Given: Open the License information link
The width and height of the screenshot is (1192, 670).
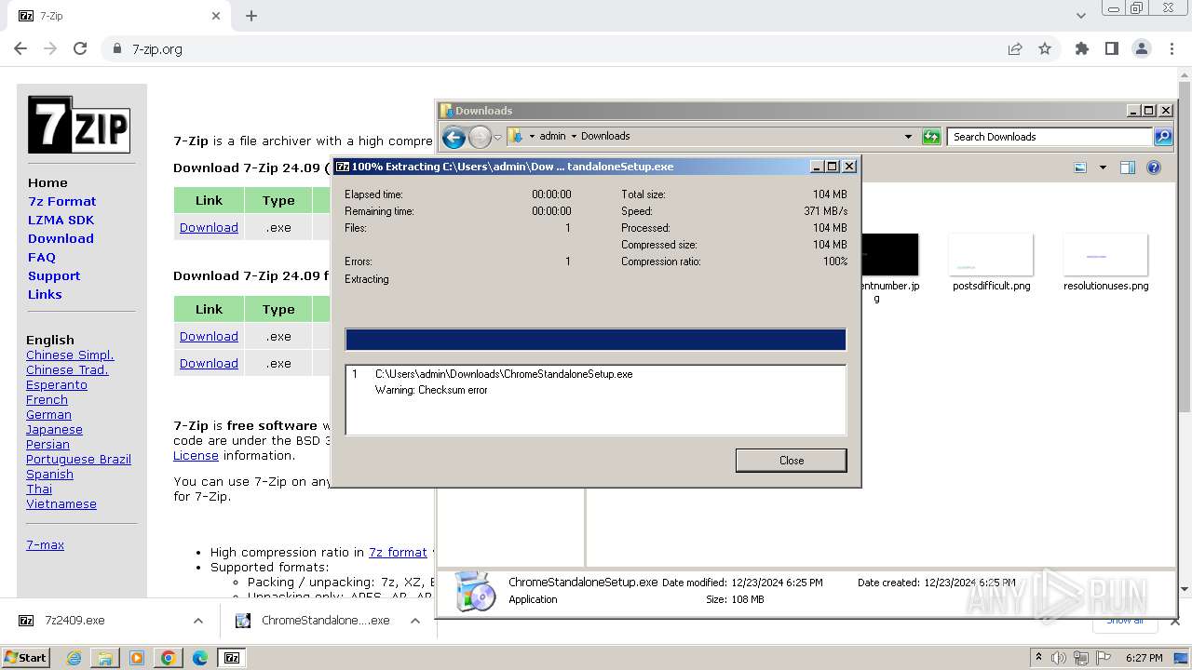Looking at the screenshot, I should (196, 455).
